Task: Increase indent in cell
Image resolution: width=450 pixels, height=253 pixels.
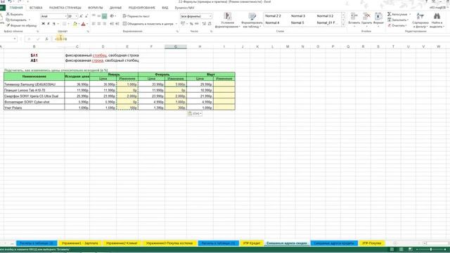Action: pyautogui.click(x=117, y=24)
